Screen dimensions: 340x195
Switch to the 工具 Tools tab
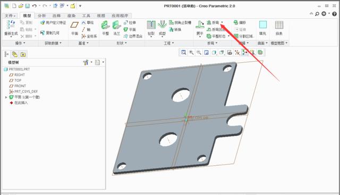86,15
